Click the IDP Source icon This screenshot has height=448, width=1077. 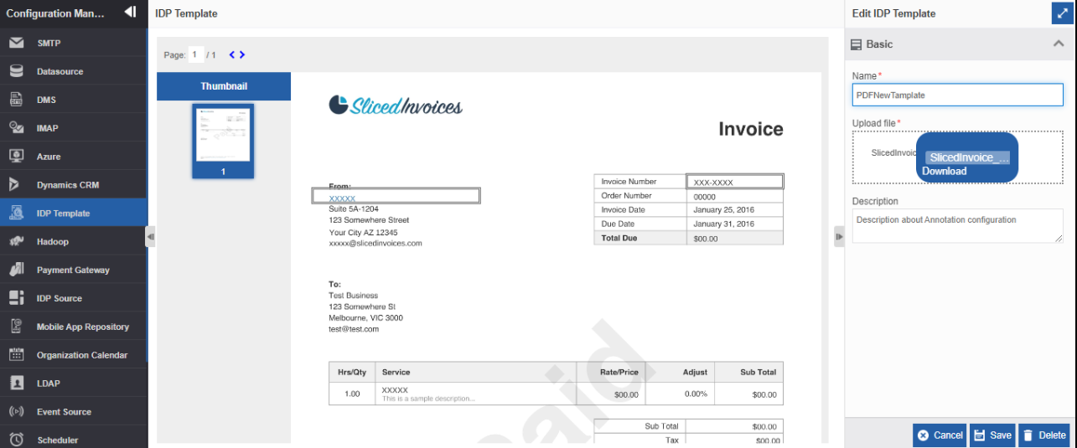[x=16, y=298]
